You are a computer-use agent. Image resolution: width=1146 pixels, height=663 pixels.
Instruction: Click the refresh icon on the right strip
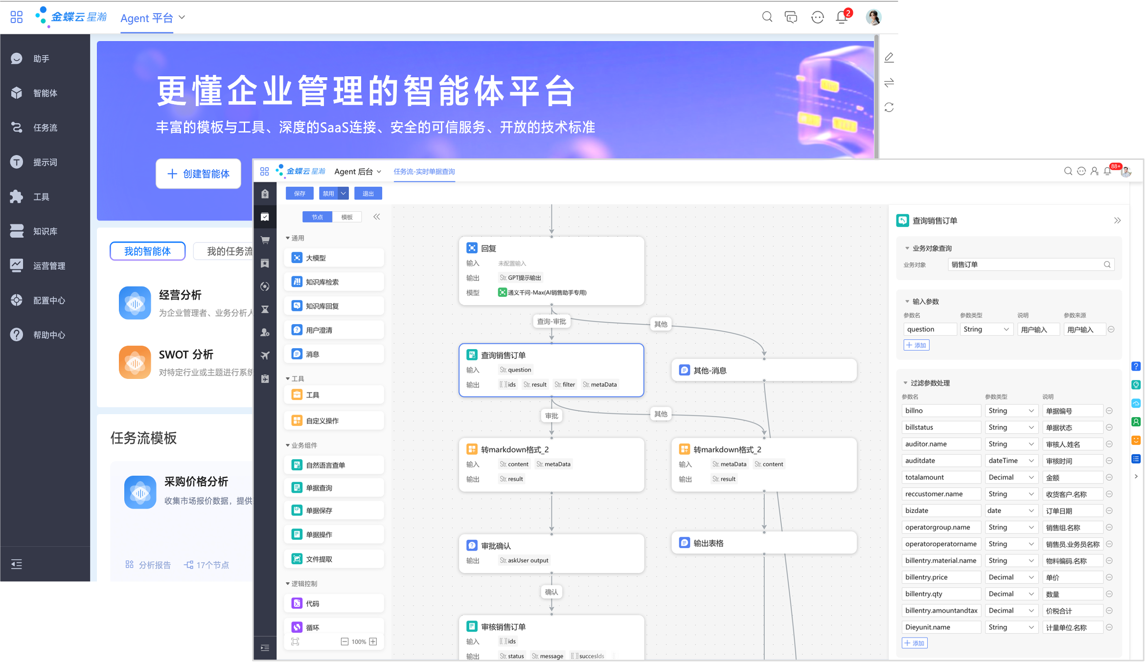[x=889, y=108]
